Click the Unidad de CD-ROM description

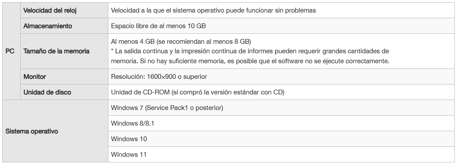coord(198,92)
